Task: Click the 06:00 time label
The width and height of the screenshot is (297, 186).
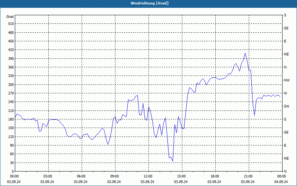Action: click(81, 176)
